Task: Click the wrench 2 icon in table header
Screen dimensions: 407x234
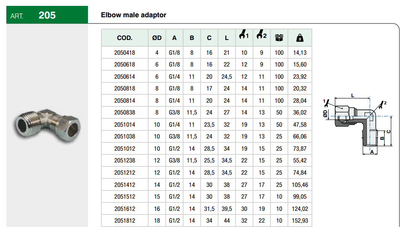Action: coord(261,35)
